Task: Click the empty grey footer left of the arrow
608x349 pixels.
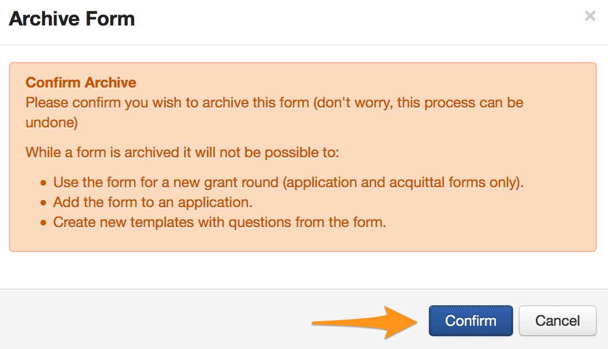Action: coord(139,321)
